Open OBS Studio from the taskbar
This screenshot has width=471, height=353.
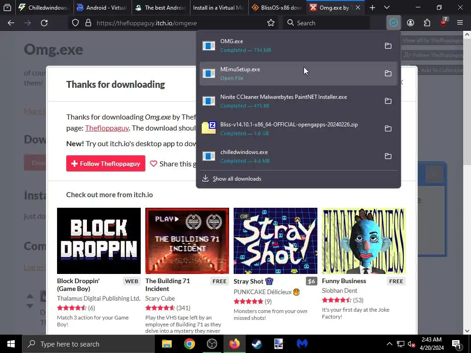pyautogui.click(x=212, y=344)
